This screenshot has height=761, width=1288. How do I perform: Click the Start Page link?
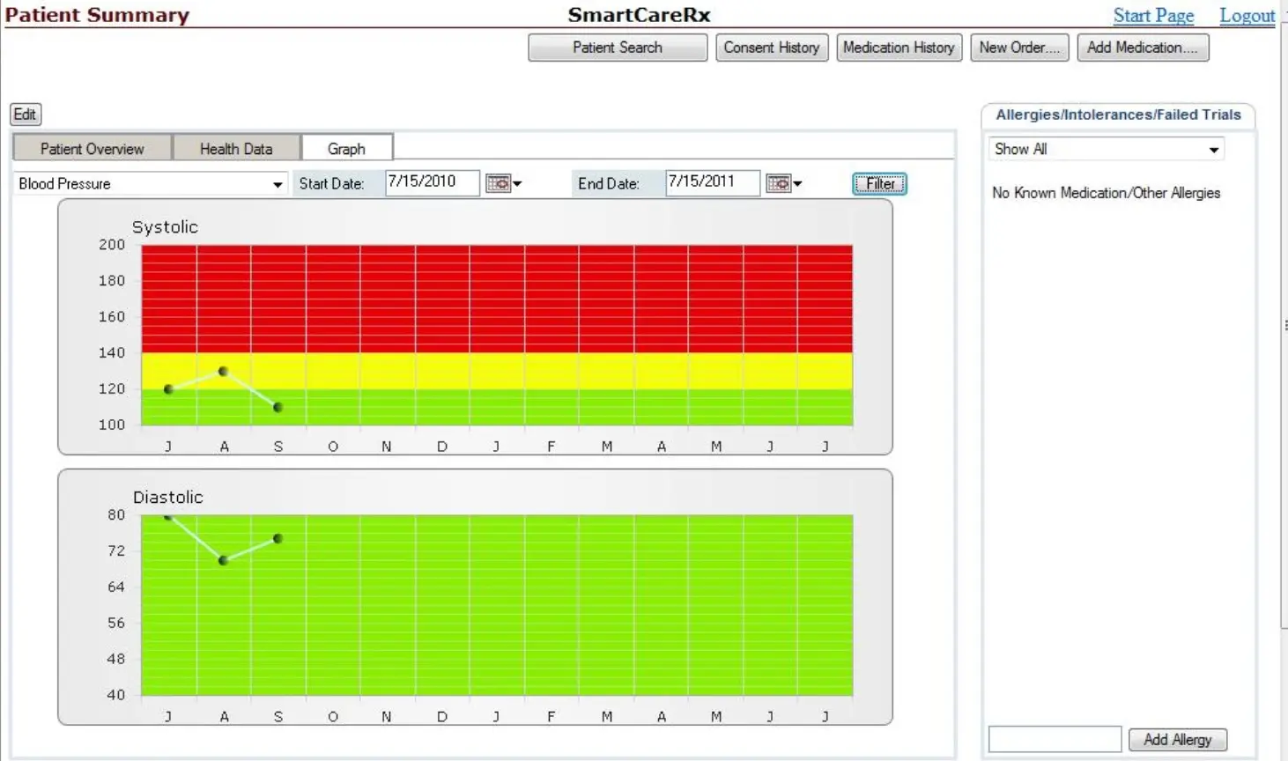[x=1154, y=15]
